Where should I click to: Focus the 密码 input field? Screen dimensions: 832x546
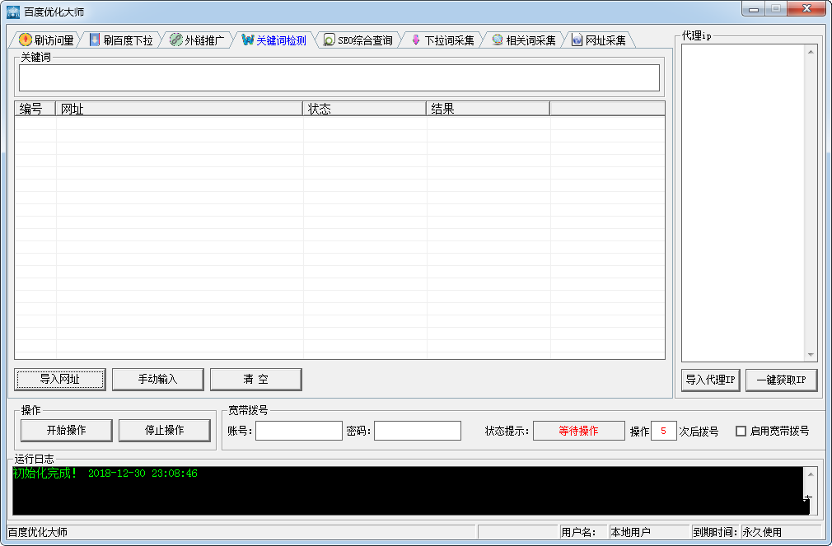(x=418, y=431)
